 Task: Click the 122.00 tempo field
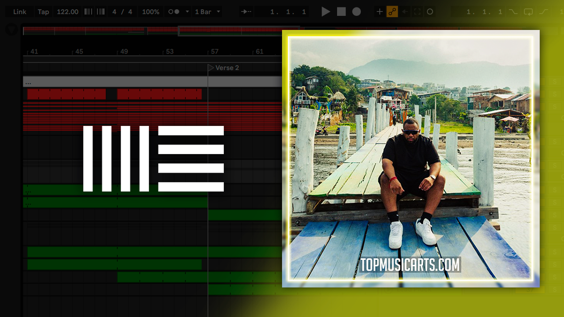pyautogui.click(x=67, y=12)
